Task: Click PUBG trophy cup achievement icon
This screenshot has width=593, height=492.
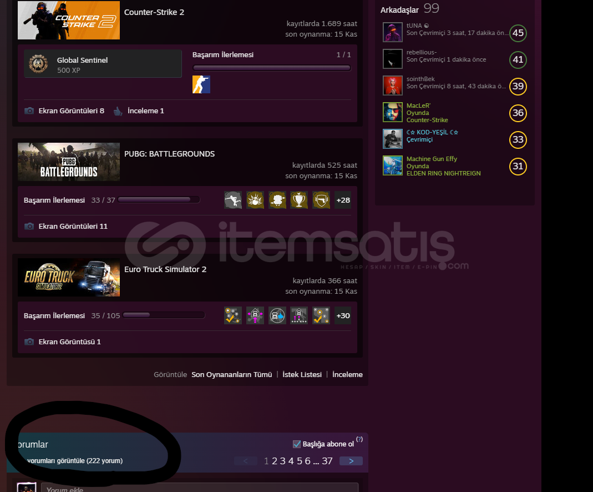Action: click(299, 200)
